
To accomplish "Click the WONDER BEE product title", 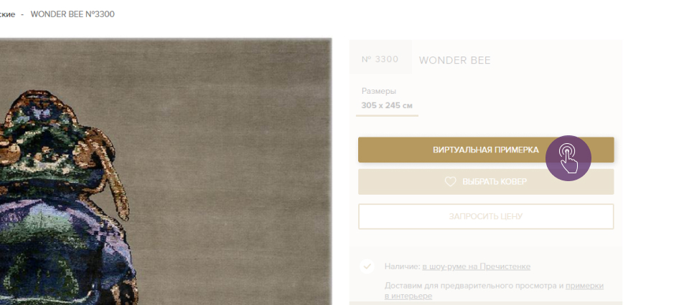I will pos(454,60).
